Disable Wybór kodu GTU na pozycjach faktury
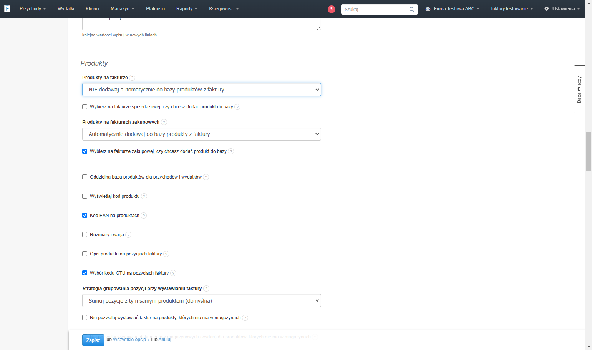The height and width of the screenshot is (350, 592). coord(85,273)
